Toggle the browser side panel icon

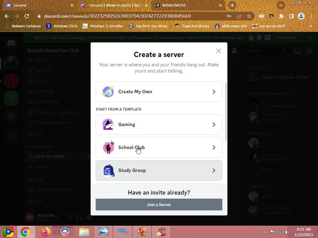291,16
